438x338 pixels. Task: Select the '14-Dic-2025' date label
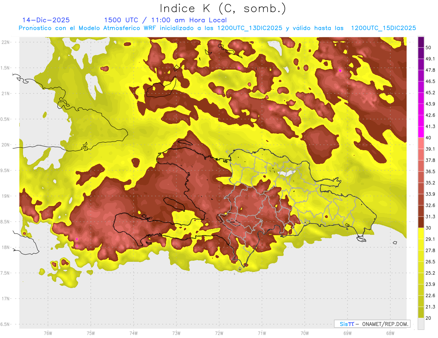46,20
